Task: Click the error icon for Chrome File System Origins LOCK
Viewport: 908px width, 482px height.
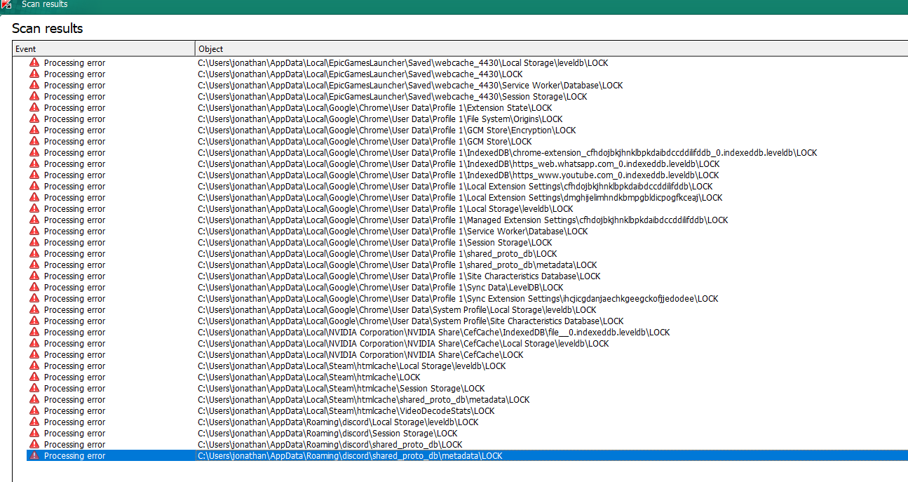Action: tap(34, 119)
